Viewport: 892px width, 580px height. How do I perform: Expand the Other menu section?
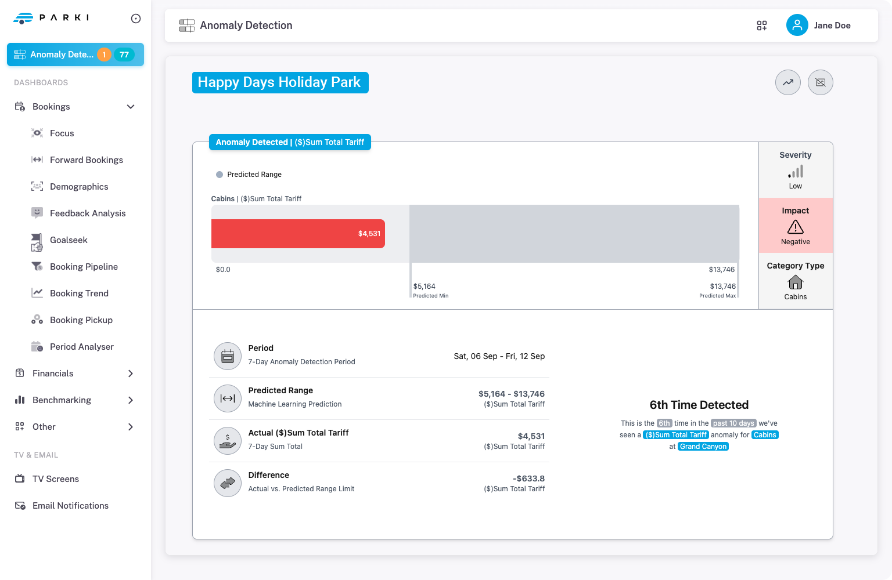[x=131, y=427]
